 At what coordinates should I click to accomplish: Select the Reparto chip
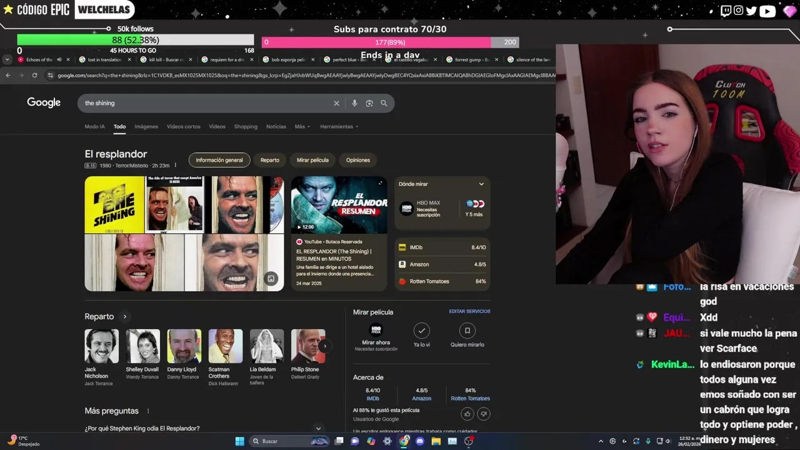(x=270, y=160)
